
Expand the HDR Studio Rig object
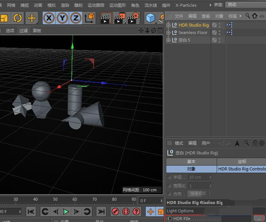[168, 25]
